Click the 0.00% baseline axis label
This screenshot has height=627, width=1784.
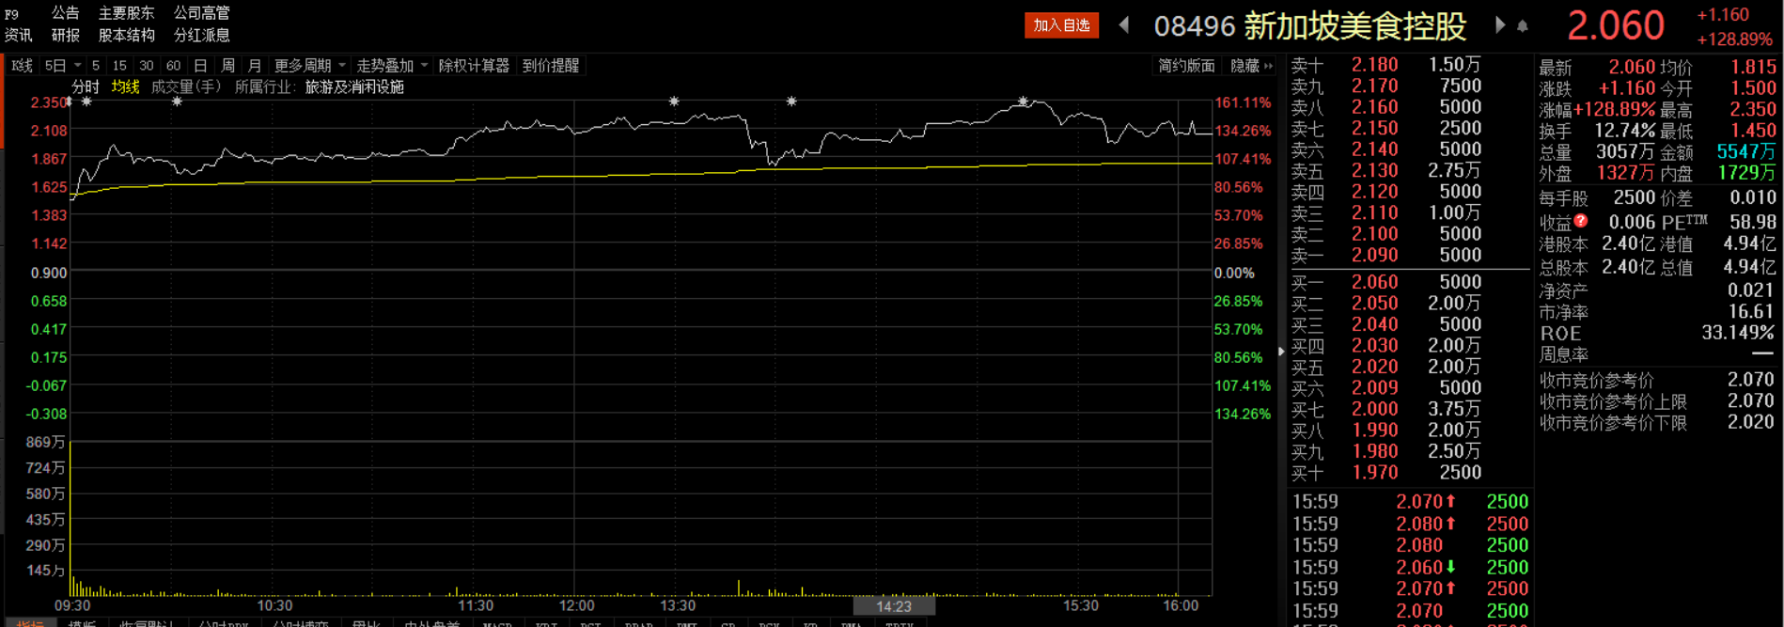[1234, 273]
